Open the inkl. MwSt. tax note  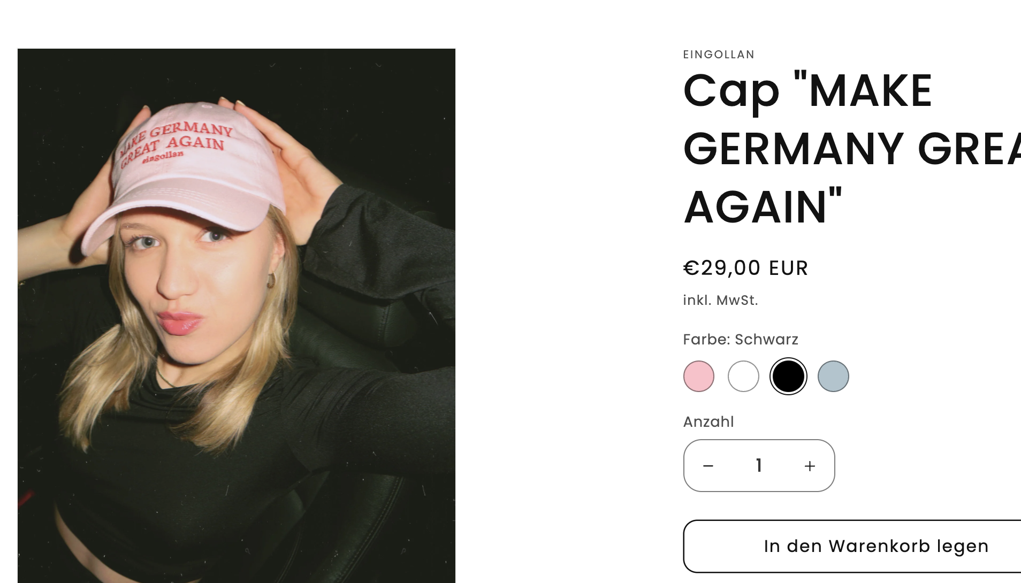[x=720, y=300]
